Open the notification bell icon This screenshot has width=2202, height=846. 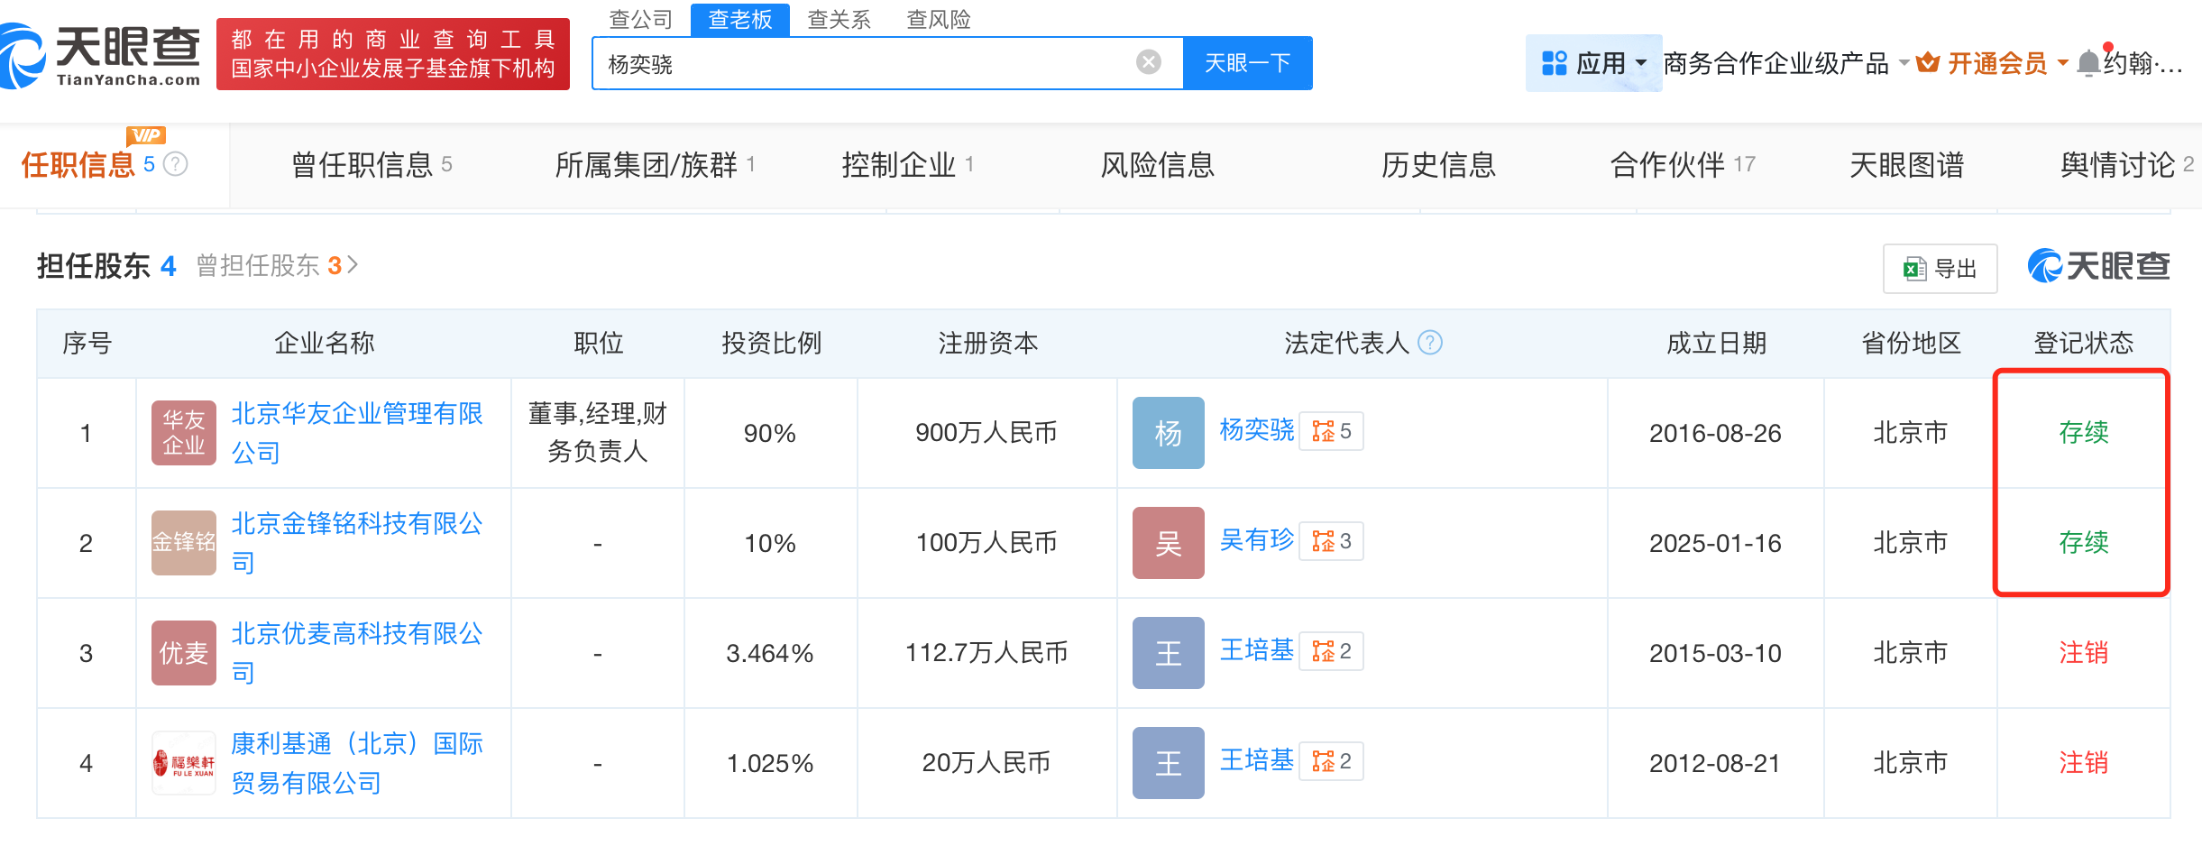pyautogui.click(x=2088, y=63)
